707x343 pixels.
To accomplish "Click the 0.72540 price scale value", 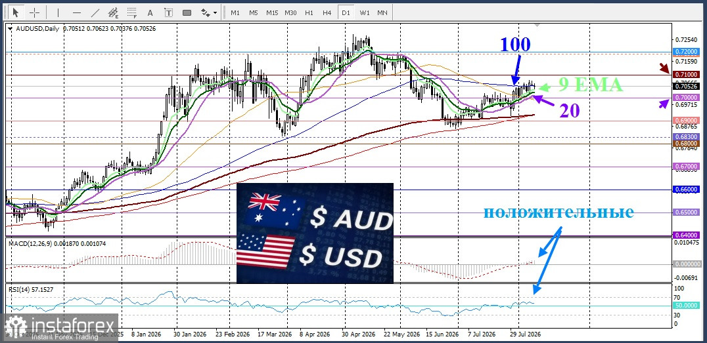I will [686, 41].
